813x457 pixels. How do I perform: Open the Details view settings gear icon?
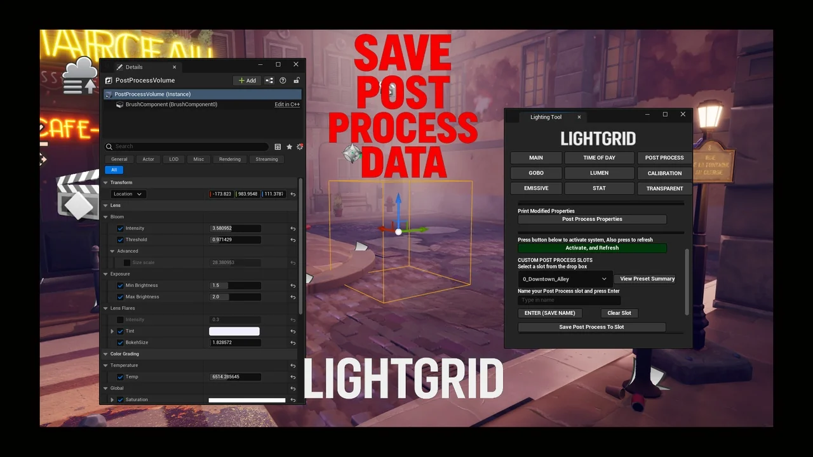point(300,147)
